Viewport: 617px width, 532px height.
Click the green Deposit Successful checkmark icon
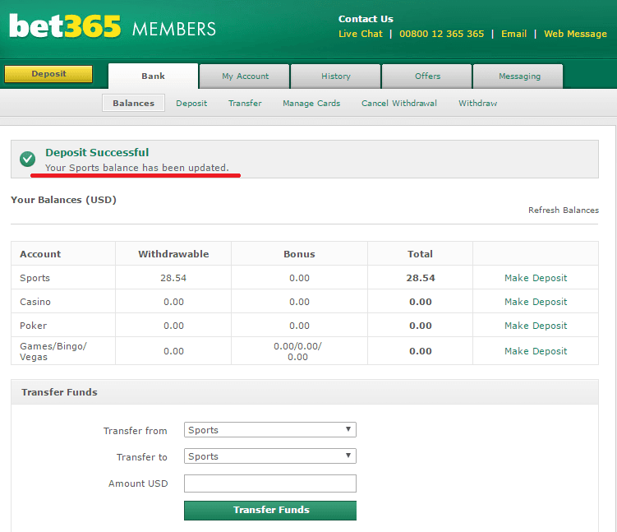pyautogui.click(x=28, y=159)
